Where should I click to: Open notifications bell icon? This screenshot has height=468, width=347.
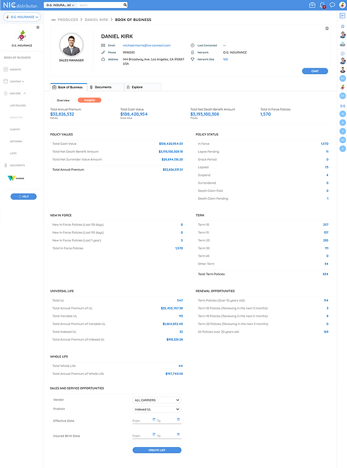click(322, 5)
